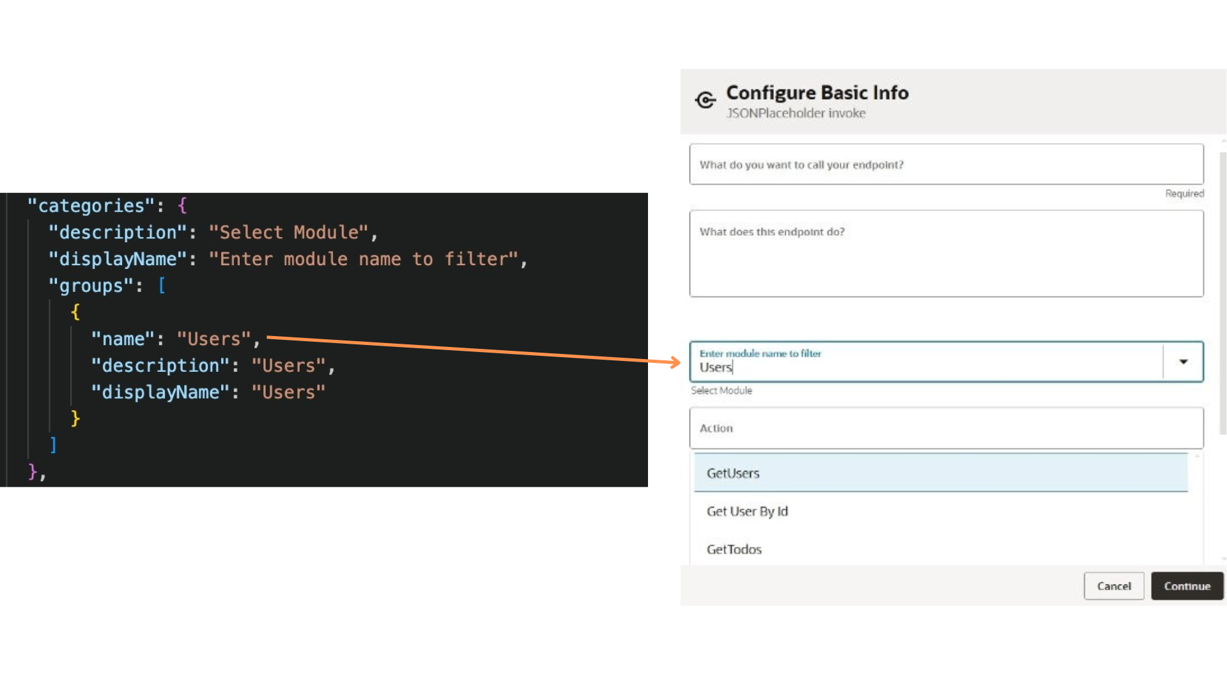Click "Enter module name to filter" code string
Screen dimensions: 1227x690
coord(364,259)
